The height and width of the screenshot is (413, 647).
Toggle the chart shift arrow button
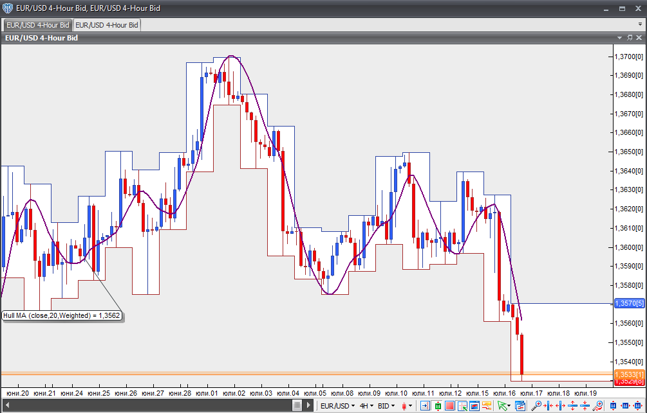point(425,406)
